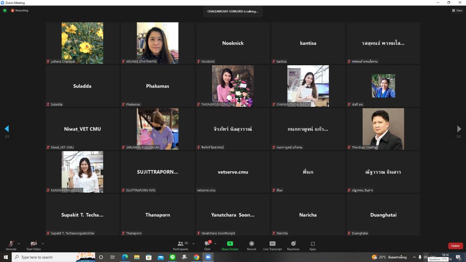Start Video with the camera button
This screenshot has height=262, width=466.
coord(33,245)
